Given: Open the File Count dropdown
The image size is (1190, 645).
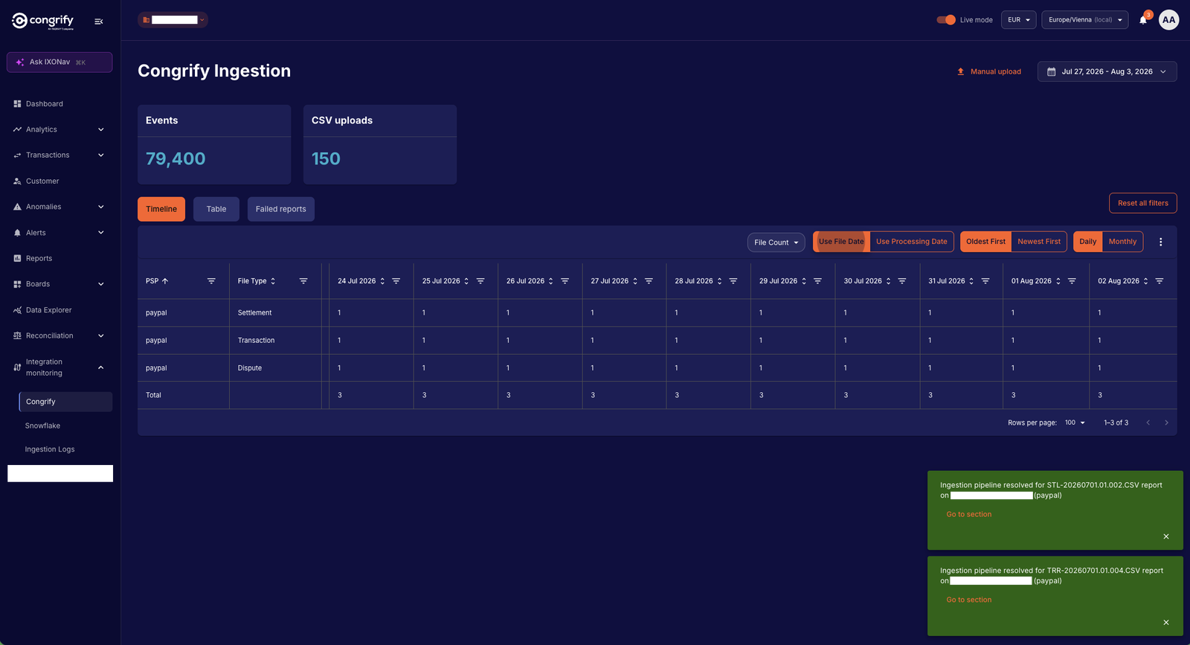Looking at the screenshot, I should click(776, 243).
